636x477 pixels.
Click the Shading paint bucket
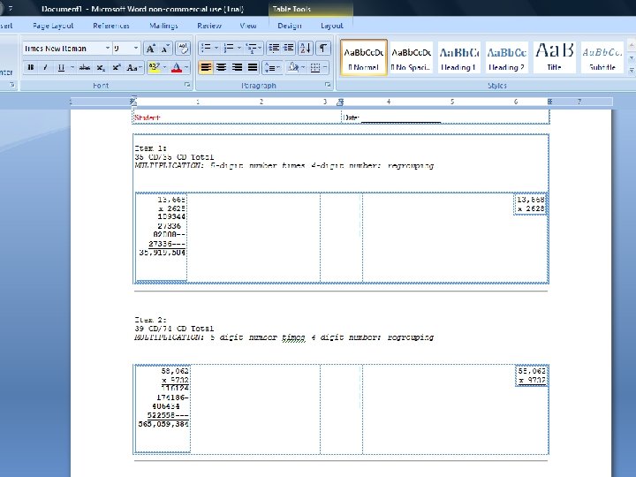coord(293,67)
